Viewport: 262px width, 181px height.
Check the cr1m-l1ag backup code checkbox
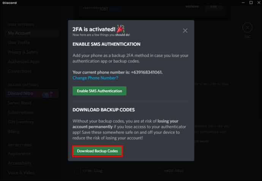coord(77,171)
